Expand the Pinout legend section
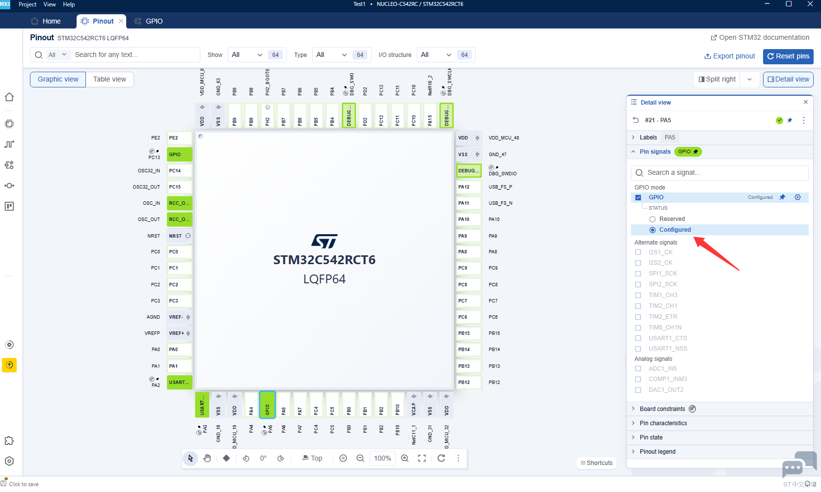The width and height of the screenshot is (821, 492). pos(720,452)
